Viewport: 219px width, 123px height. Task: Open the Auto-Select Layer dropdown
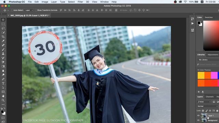coord(29,10)
